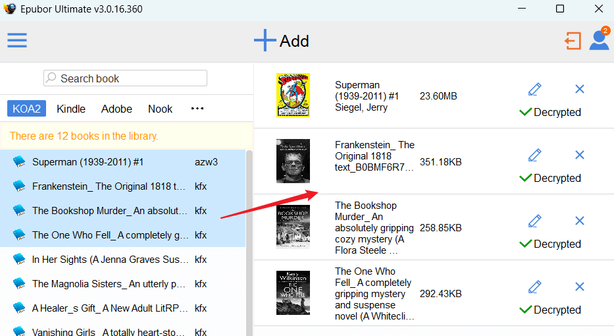Click green check next to Superman Decrypted
614x336 pixels.
(525, 112)
